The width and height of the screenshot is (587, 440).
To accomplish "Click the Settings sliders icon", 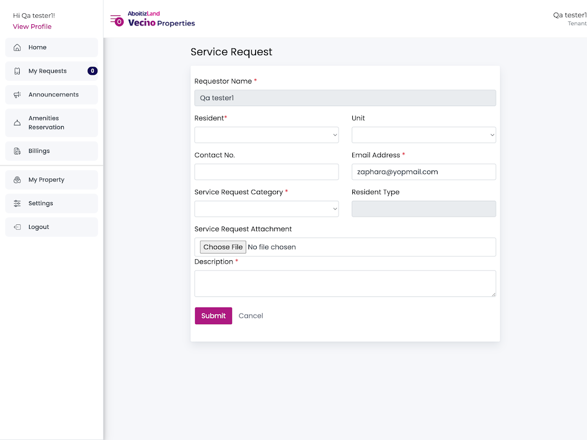I will 17,204.
